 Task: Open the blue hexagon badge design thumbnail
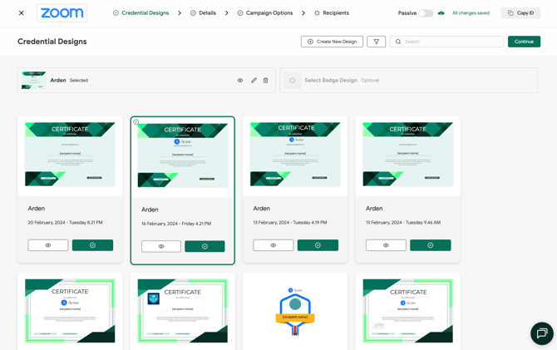(295, 312)
